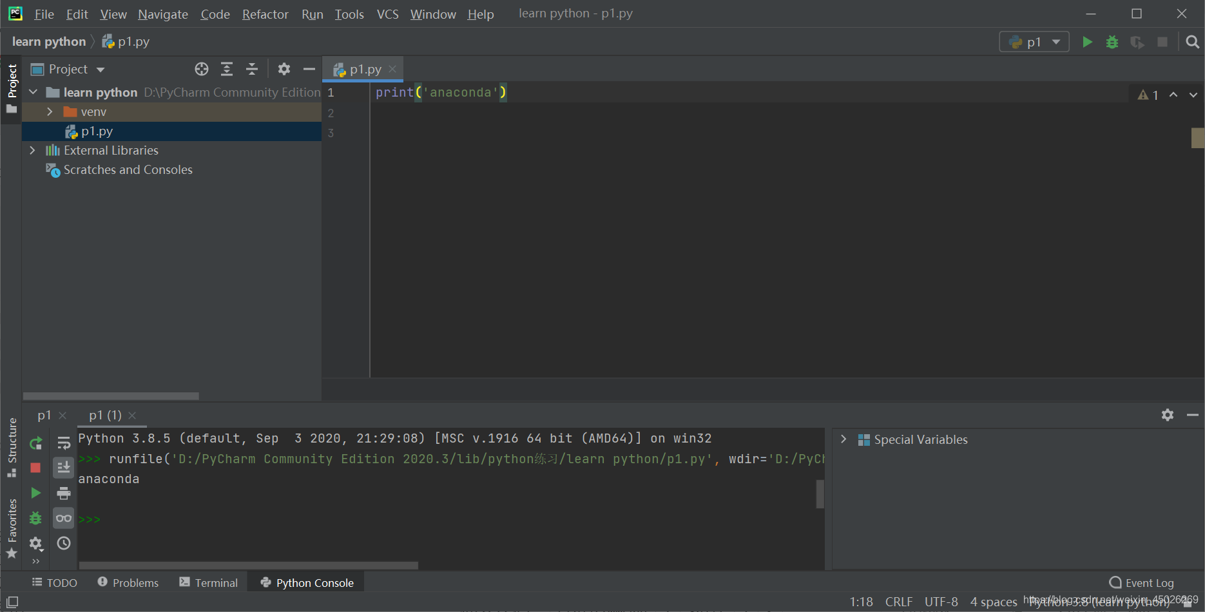
Task: Minimize the Python Console panel
Action: pos(1193,415)
